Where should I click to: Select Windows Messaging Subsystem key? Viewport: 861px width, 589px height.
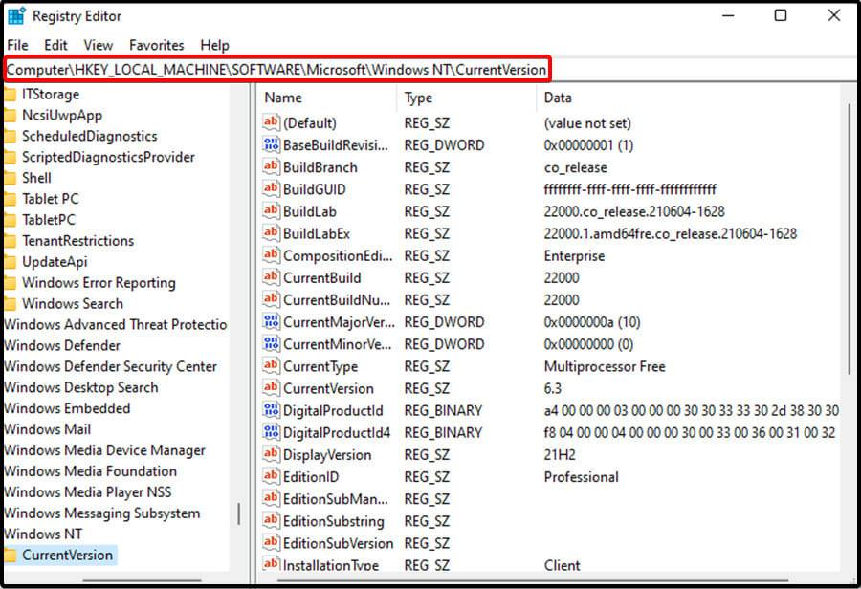click(x=102, y=513)
